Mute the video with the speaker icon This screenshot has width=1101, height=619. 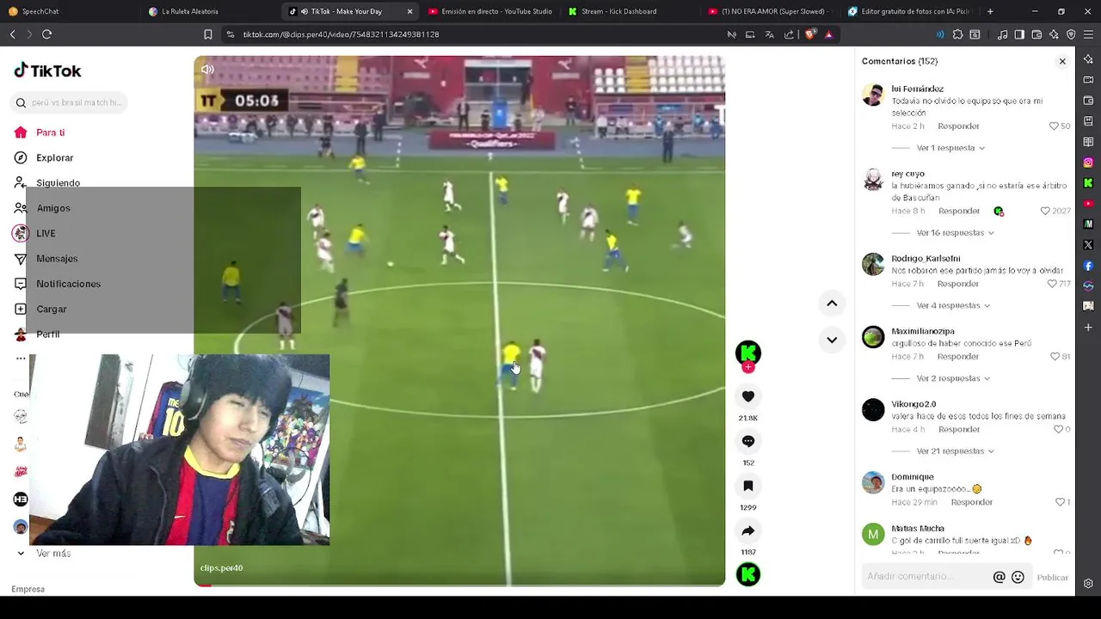click(207, 69)
